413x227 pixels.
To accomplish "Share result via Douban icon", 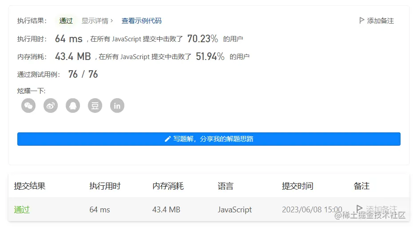I will pyautogui.click(x=95, y=106).
